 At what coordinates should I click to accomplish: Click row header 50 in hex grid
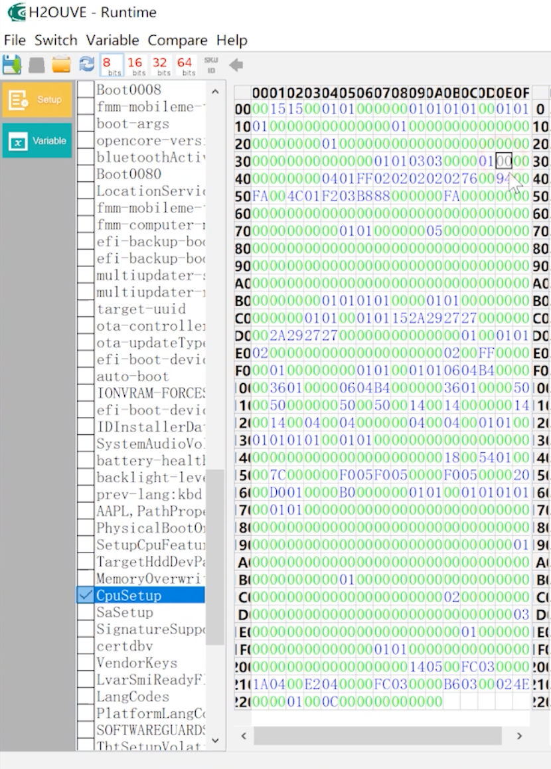click(243, 196)
